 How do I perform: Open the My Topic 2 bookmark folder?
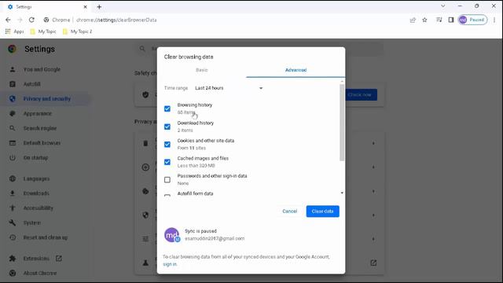coord(78,31)
